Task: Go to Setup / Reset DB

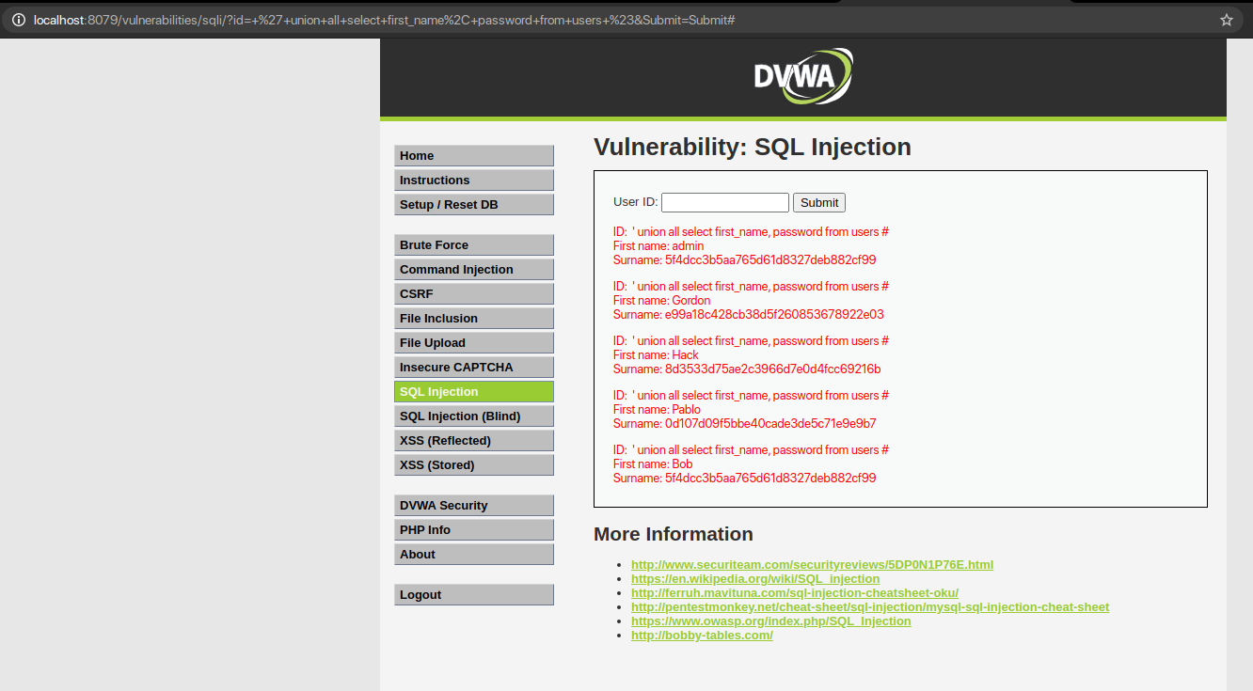Action: tap(474, 205)
